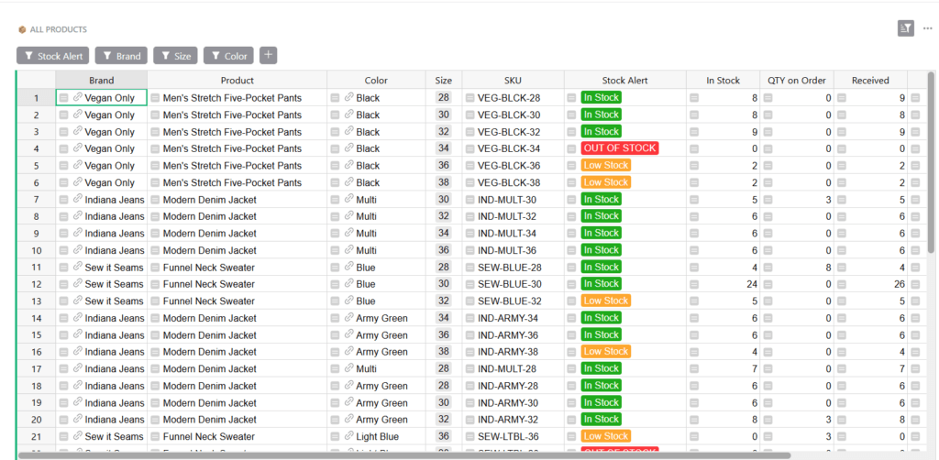Click the link icon beside Blue in row 13
Image resolution: width=939 pixels, height=460 pixels.
click(348, 301)
